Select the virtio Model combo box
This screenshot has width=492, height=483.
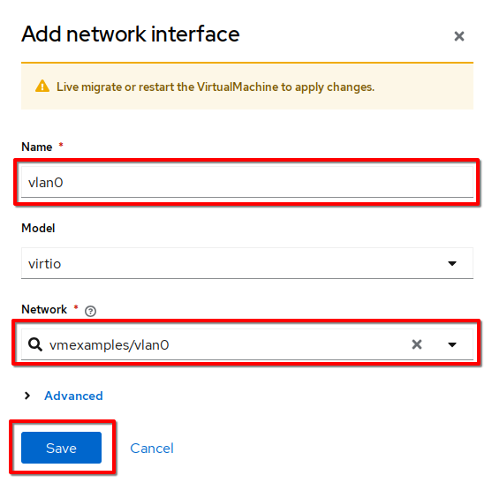(247, 263)
